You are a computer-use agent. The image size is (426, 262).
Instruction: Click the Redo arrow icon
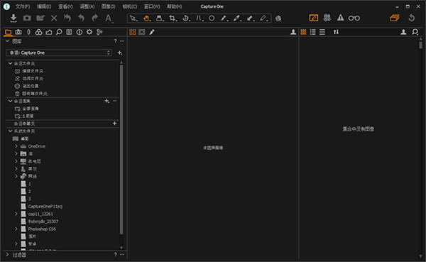[94, 18]
